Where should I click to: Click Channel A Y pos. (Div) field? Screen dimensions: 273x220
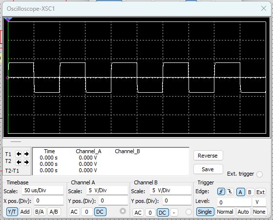pyautogui.click(x=113, y=200)
